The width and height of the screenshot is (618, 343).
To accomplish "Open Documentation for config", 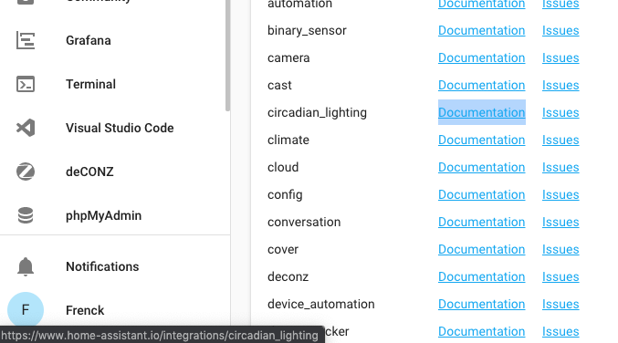I will point(482,194).
